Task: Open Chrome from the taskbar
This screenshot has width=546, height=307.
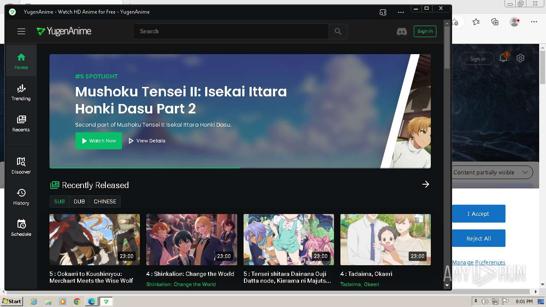Action: tap(77, 301)
